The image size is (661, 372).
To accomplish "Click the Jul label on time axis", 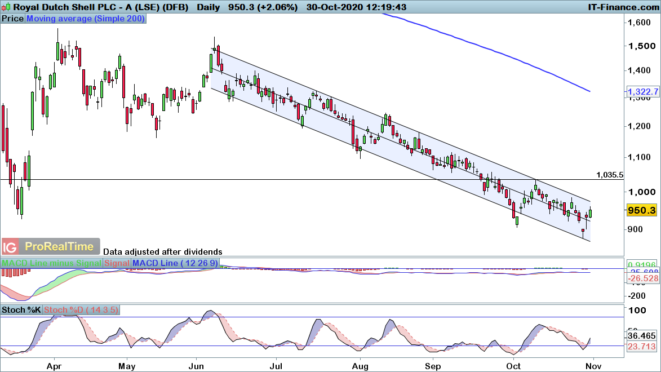I will click(x=276, y=366).
